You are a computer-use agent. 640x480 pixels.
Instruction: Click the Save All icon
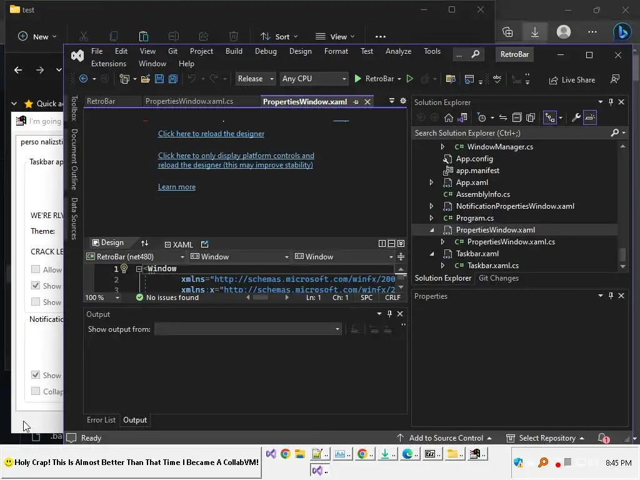(x=173, y=79)
